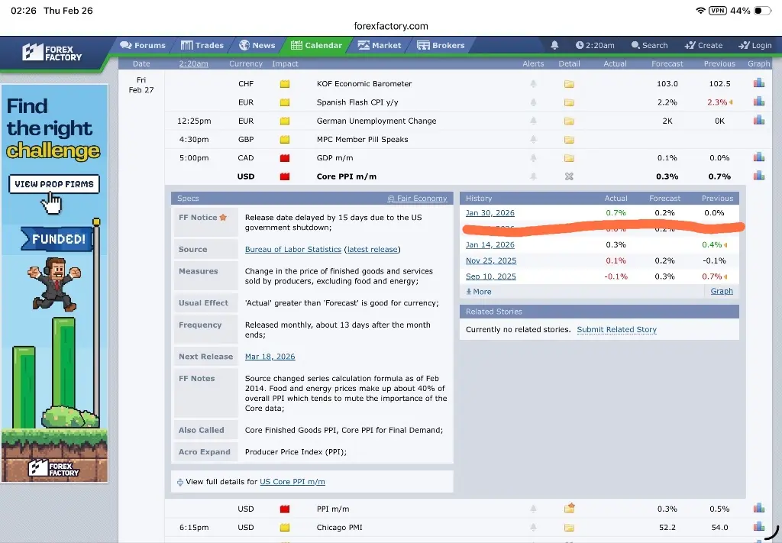
Task: Click Create account link
Action: click(703, 45)
